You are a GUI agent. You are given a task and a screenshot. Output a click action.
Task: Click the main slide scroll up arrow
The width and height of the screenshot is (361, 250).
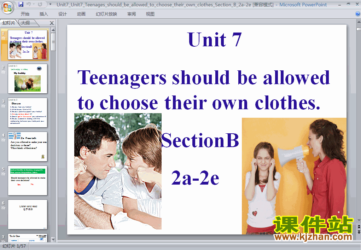click(359, 22)
